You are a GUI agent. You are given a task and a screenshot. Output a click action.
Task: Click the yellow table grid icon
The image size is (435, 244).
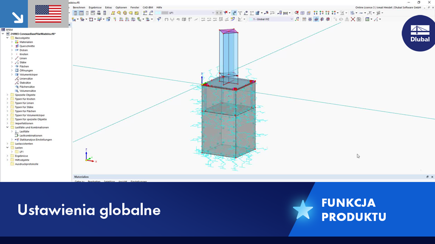point(136,13)
